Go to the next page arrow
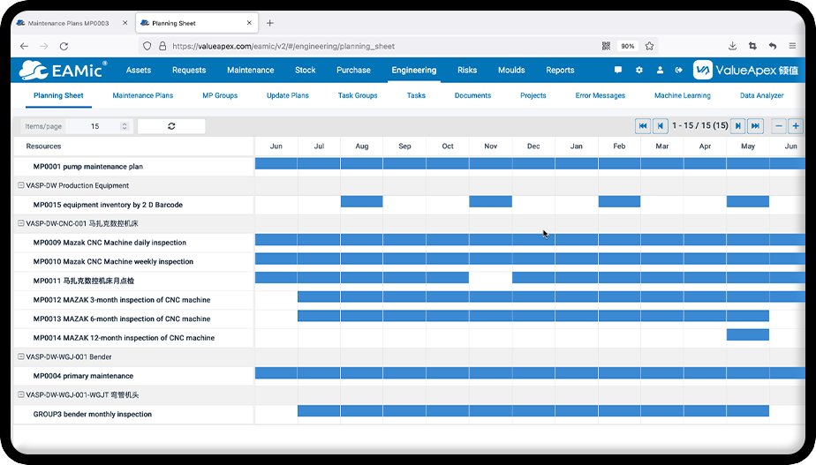816x465 pixels. [737, 126]
